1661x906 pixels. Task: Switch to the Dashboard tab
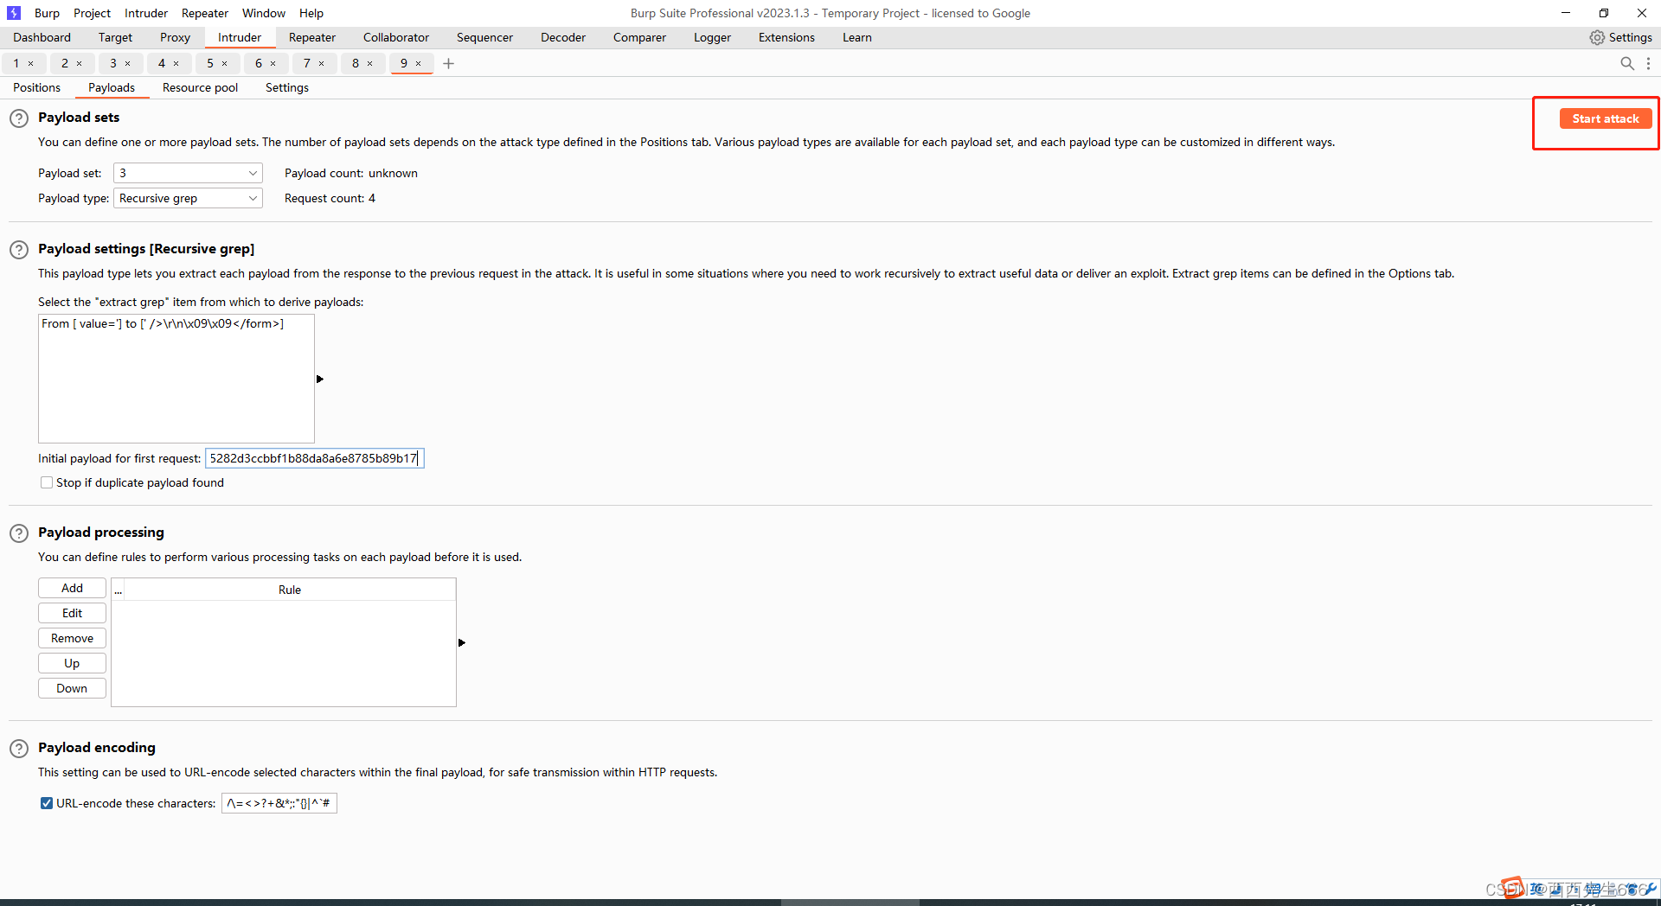(x=42, y=37)
